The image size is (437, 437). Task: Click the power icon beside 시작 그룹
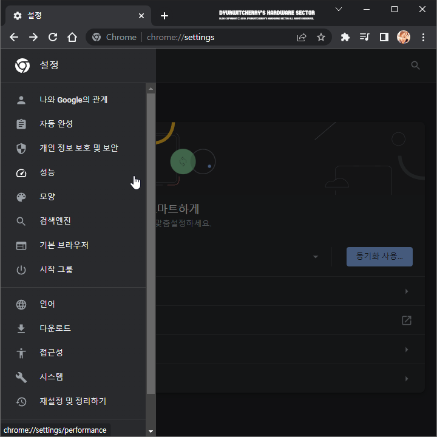[x=21, y=269]
